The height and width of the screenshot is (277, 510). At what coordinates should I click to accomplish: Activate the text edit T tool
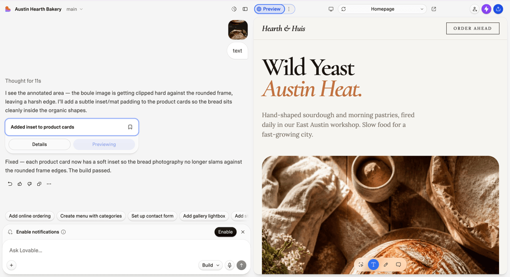tap(374, 265)
